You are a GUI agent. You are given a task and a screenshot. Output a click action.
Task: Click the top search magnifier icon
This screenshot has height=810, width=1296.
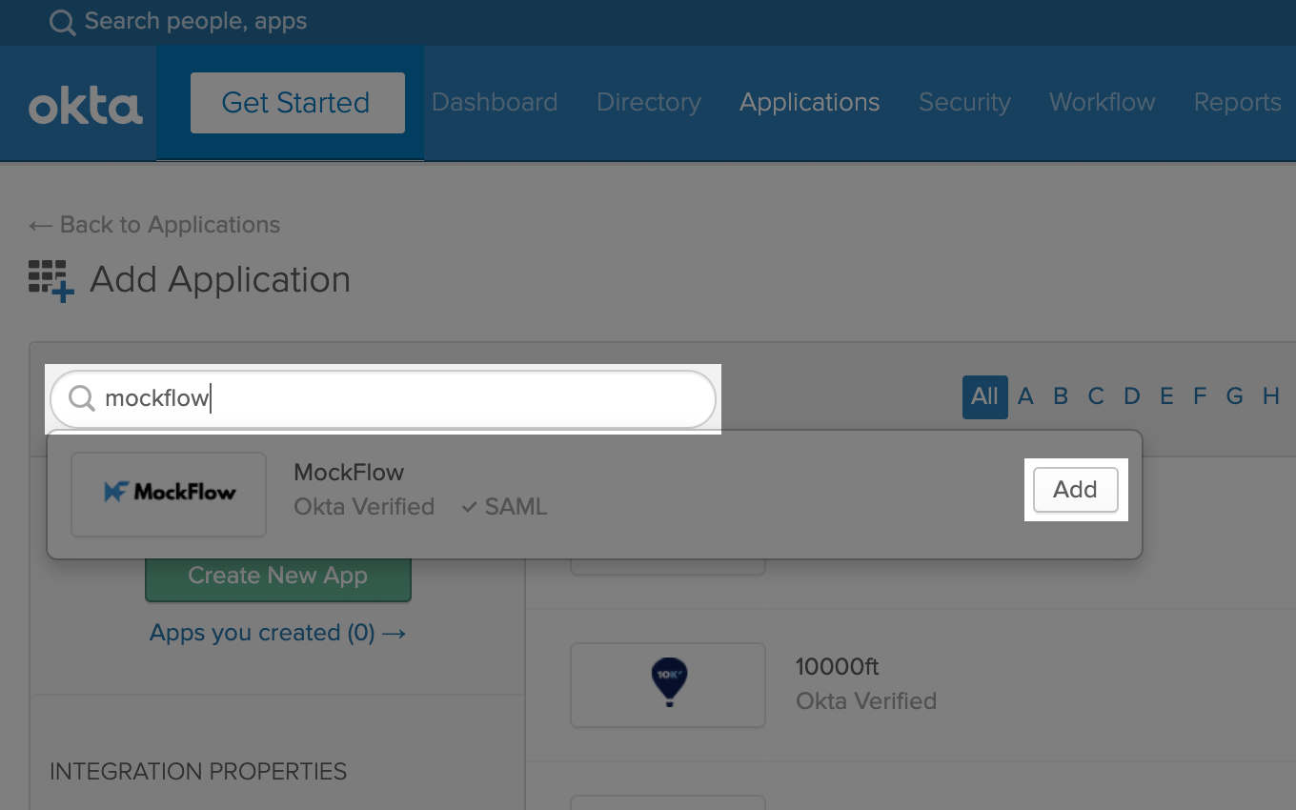[62, 22]
